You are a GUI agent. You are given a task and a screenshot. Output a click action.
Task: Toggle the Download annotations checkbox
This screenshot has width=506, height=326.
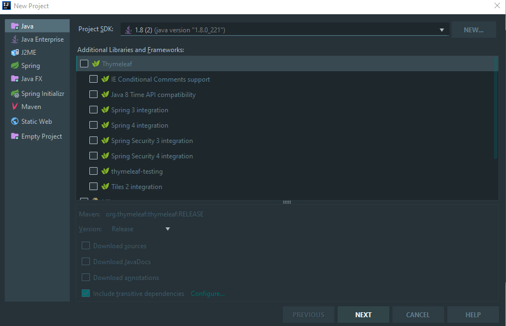point(86,277)
